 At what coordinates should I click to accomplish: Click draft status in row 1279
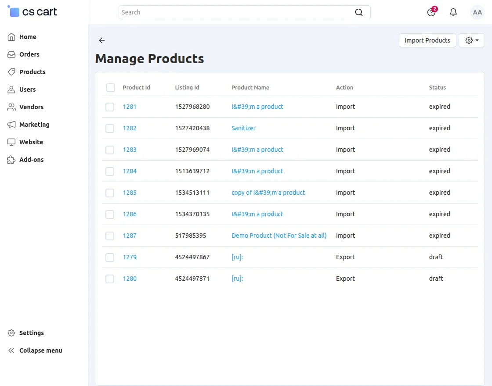(x=436, y=257)
